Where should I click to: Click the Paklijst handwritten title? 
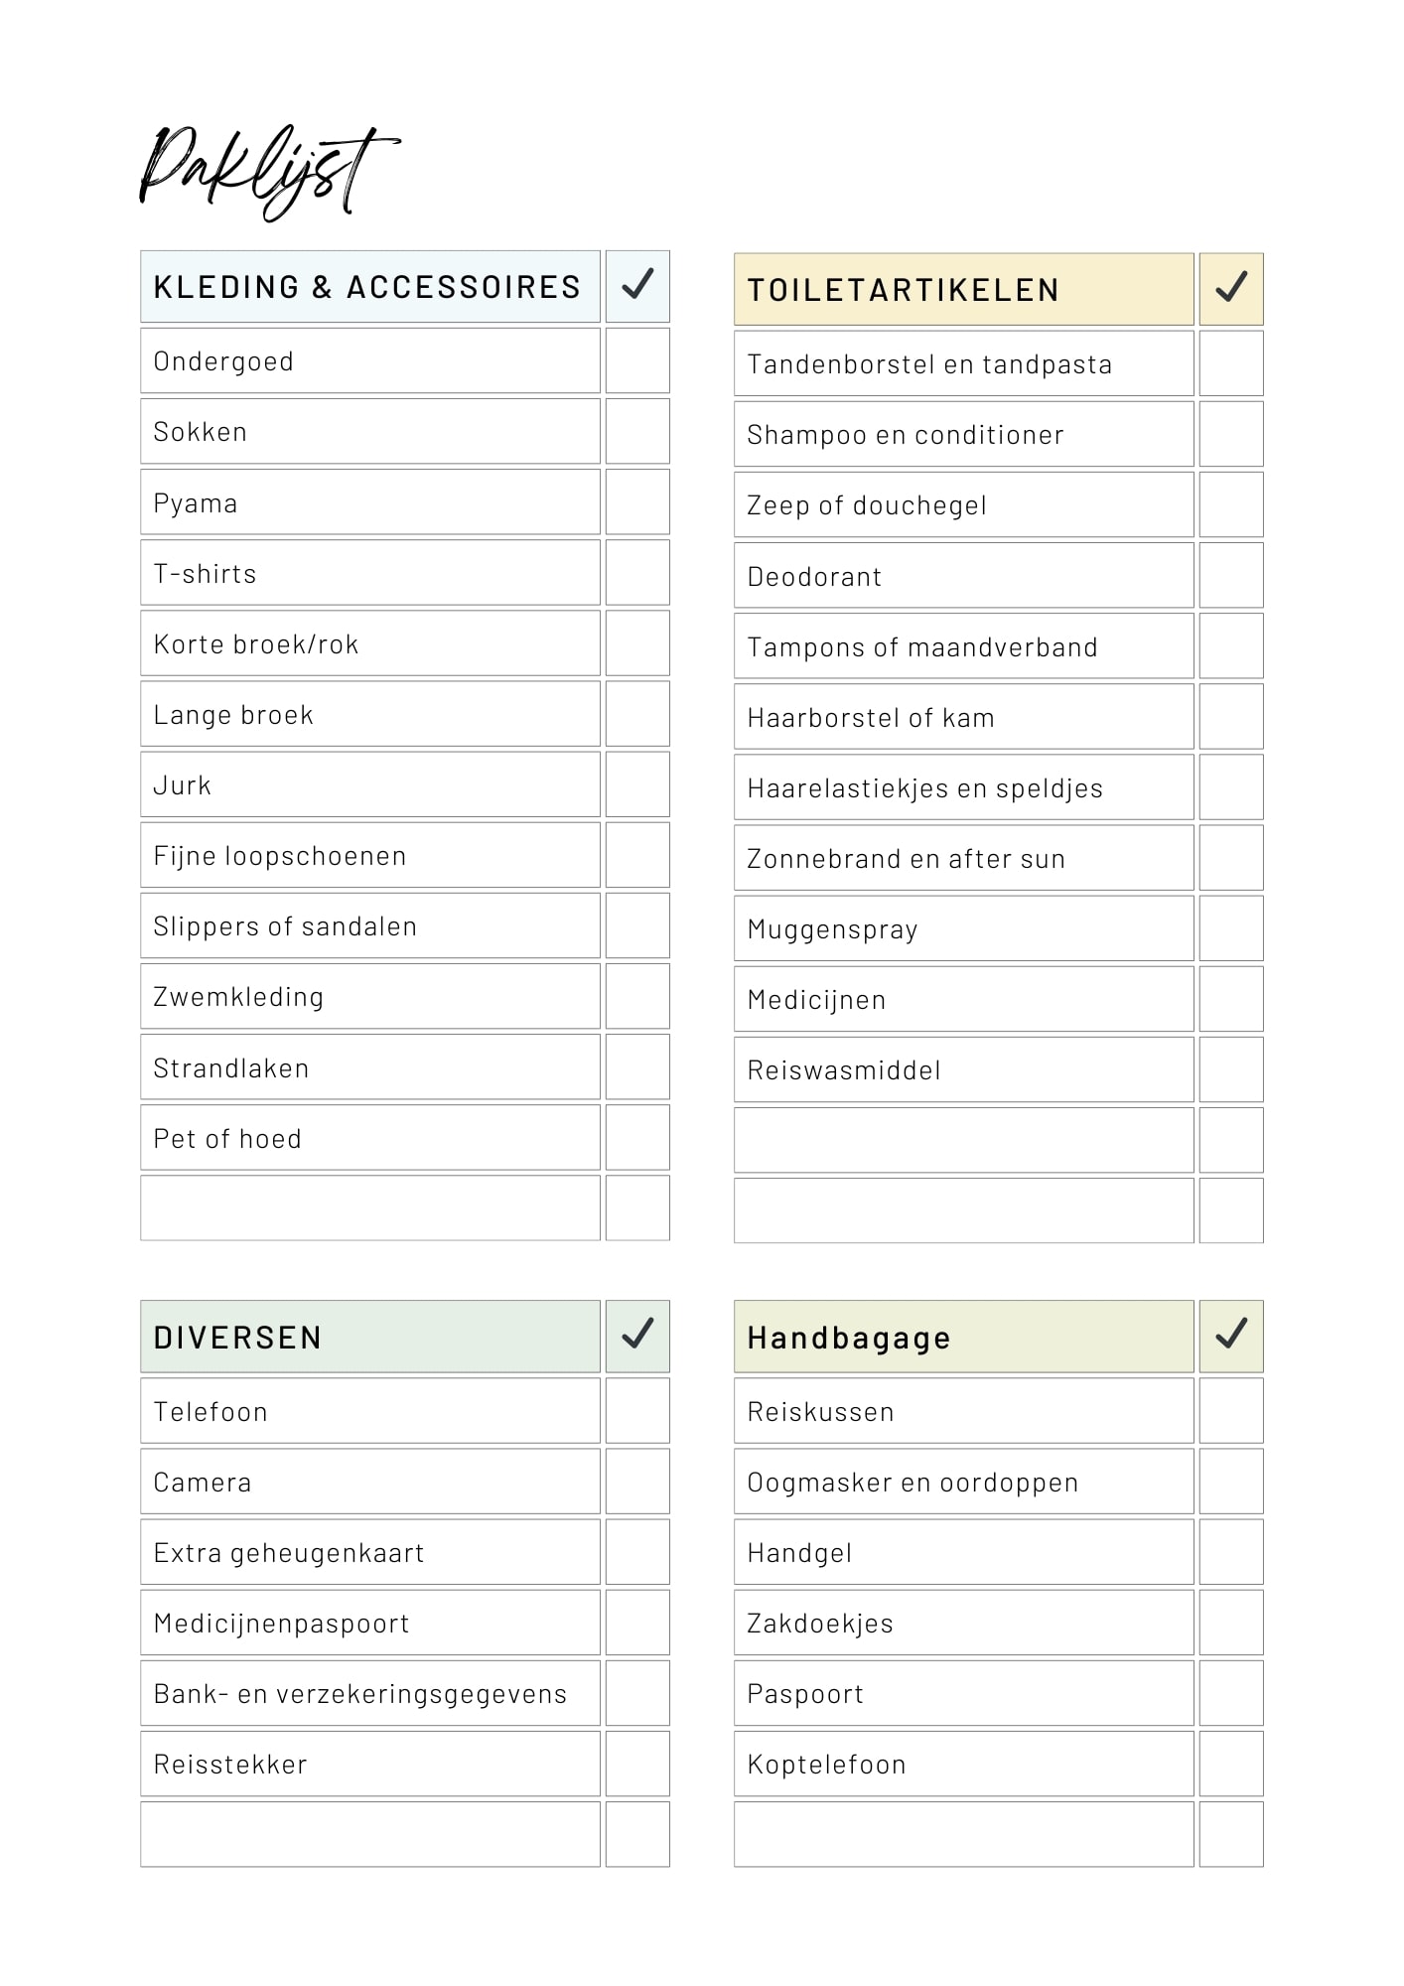pyautogui.click(x=268, y=171)
